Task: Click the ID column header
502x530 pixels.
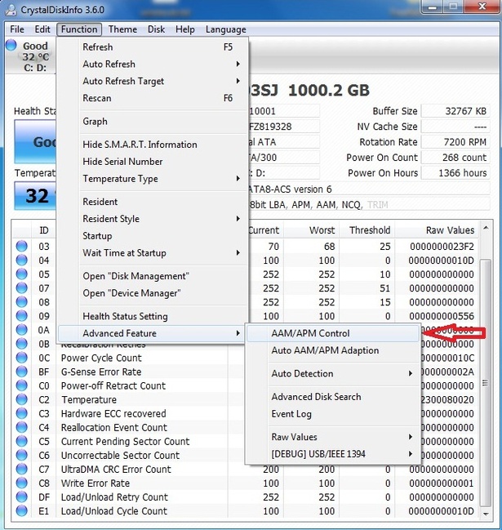Action: pos(44,230)
